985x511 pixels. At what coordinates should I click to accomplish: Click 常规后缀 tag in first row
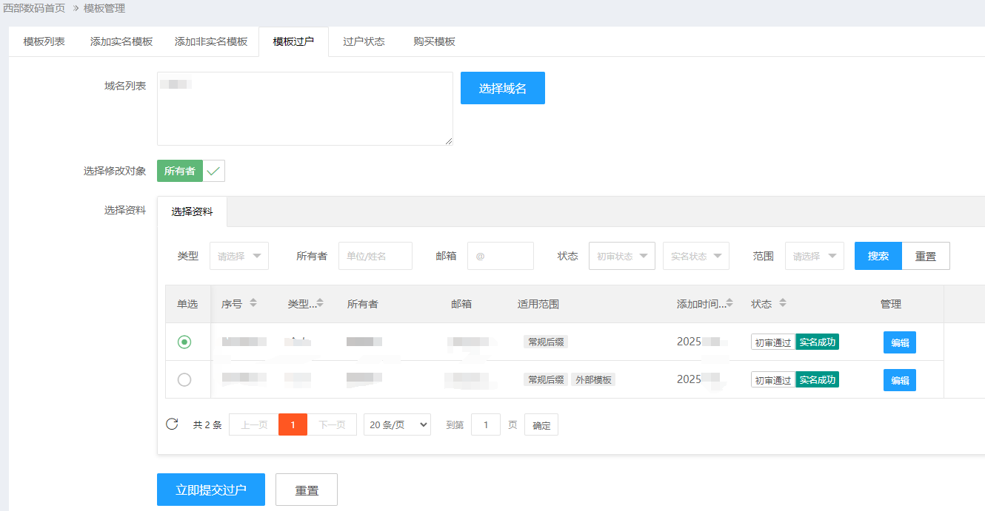click(546, 342)
